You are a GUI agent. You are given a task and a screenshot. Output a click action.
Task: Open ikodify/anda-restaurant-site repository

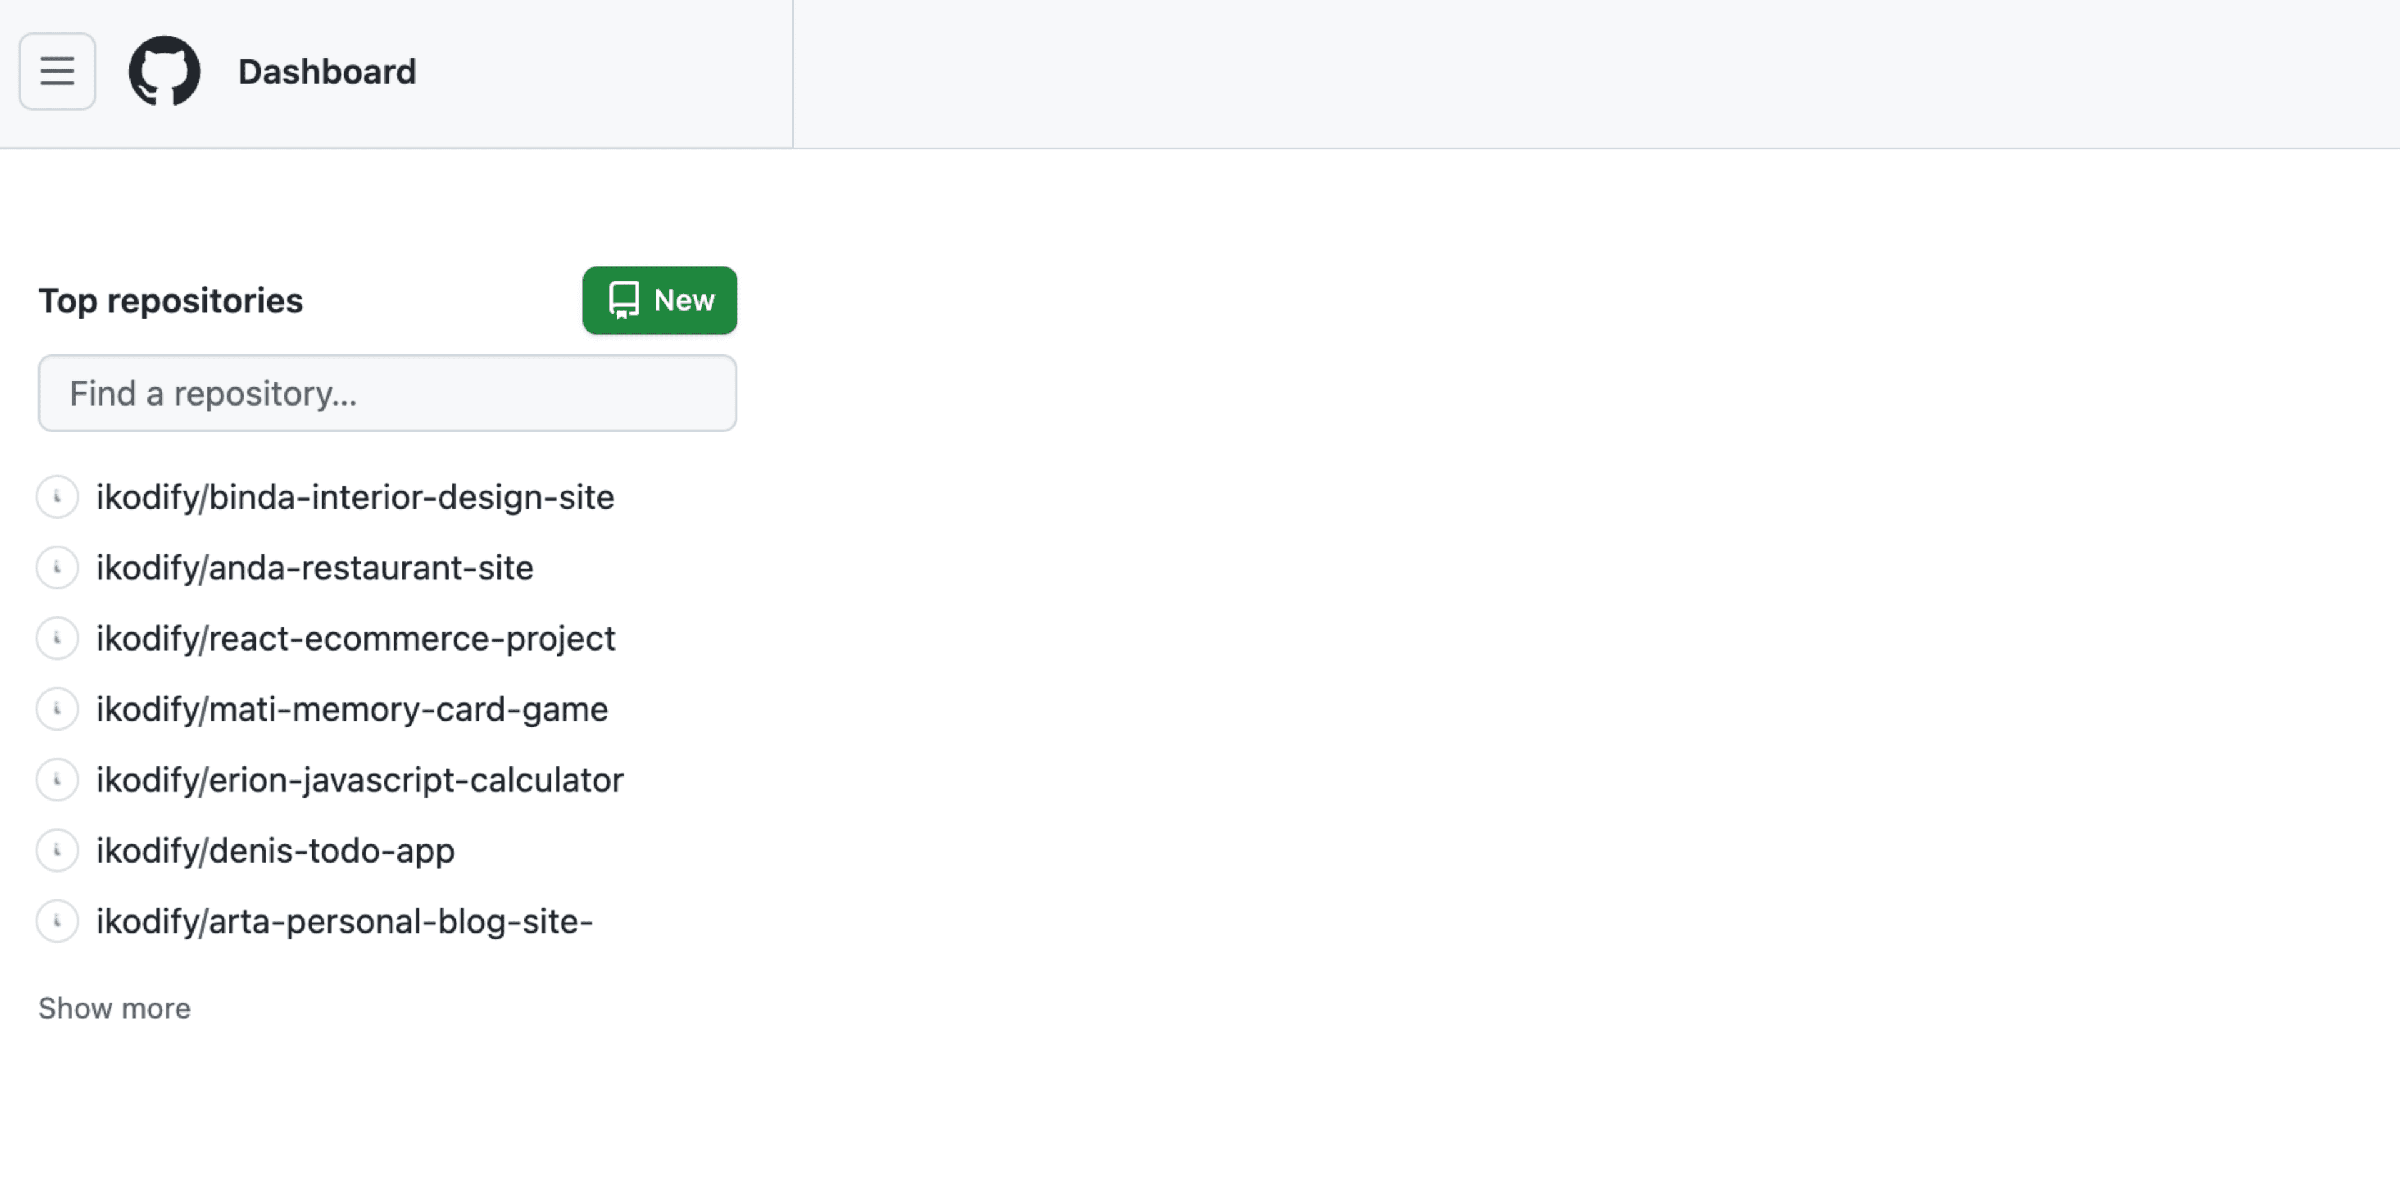click(315, 568)
